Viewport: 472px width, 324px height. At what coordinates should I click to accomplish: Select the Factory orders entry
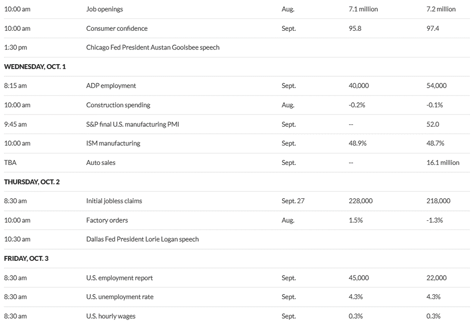tap(107, 220)
